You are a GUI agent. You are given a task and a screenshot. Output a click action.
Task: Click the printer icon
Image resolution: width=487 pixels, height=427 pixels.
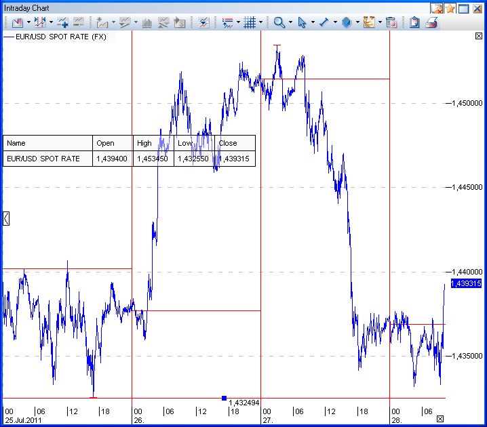pyautogui.click(x=431, y=22)
